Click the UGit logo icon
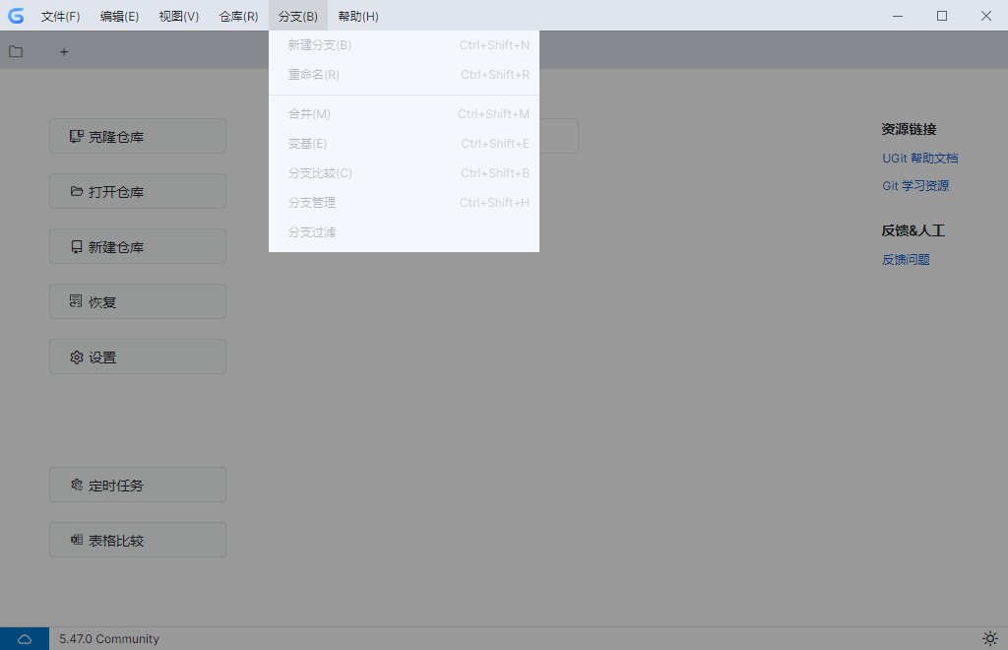The width and height of the screenshot is (1008, 650). pos(16,16)
